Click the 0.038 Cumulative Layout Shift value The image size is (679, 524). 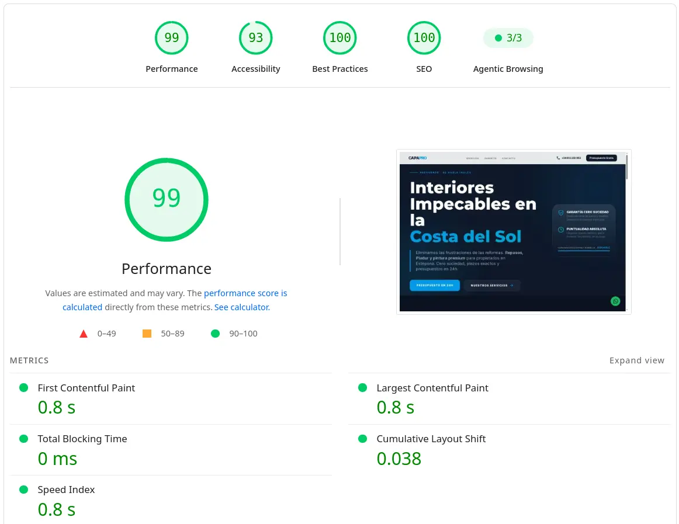point(399,459)
